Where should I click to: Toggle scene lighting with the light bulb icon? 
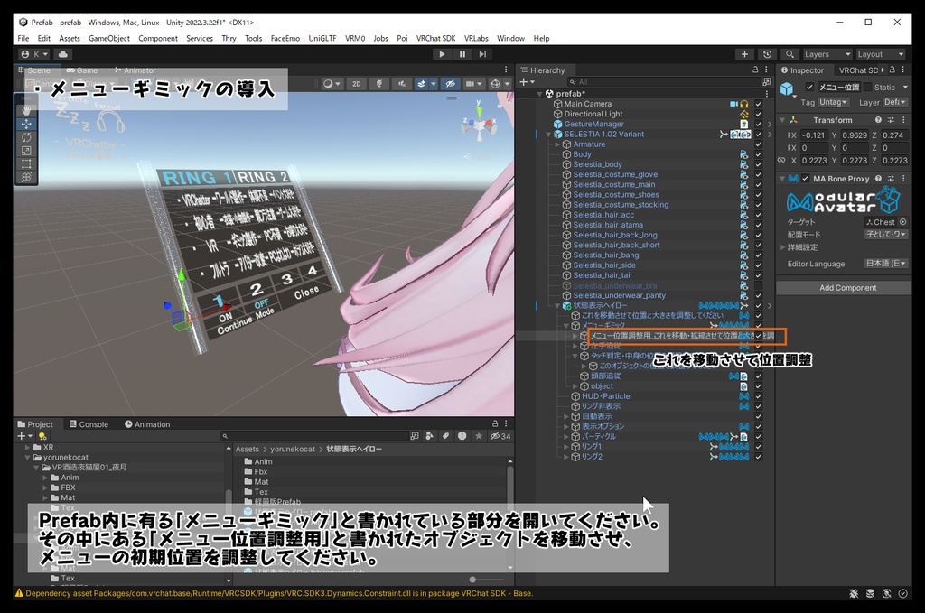379,84
